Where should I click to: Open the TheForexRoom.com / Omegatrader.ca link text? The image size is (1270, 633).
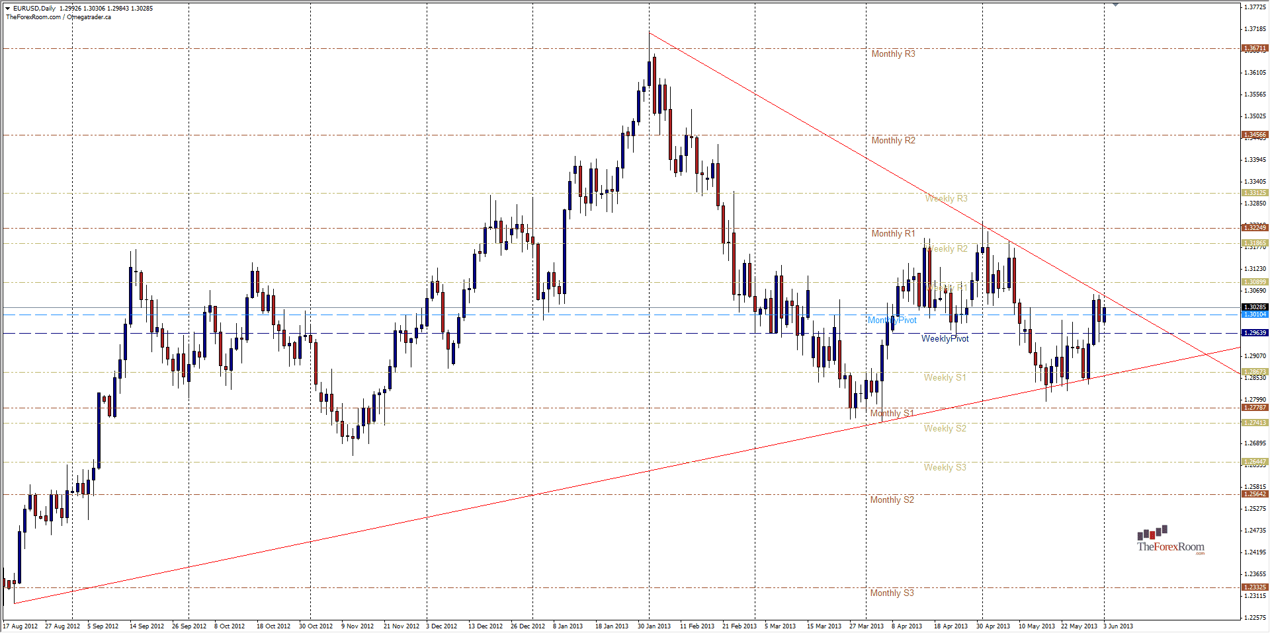tap(58, 17)
